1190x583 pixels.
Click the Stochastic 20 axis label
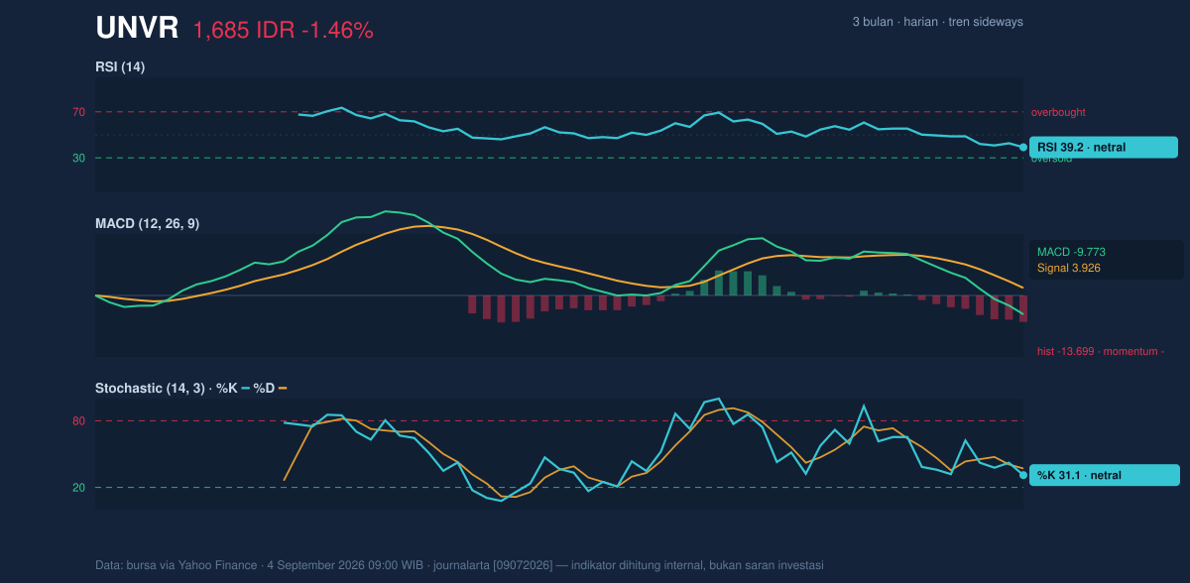[x=78, y=488]
